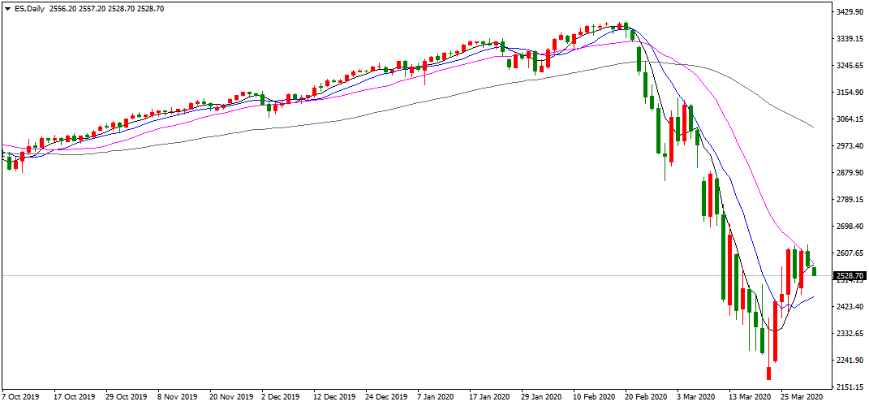Click the 2151.15 price axis label

[849, 387]
